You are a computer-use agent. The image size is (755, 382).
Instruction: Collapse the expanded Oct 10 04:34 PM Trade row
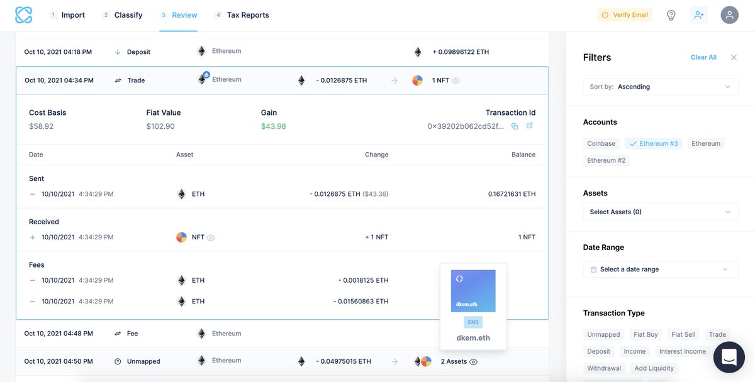point(282,80)
